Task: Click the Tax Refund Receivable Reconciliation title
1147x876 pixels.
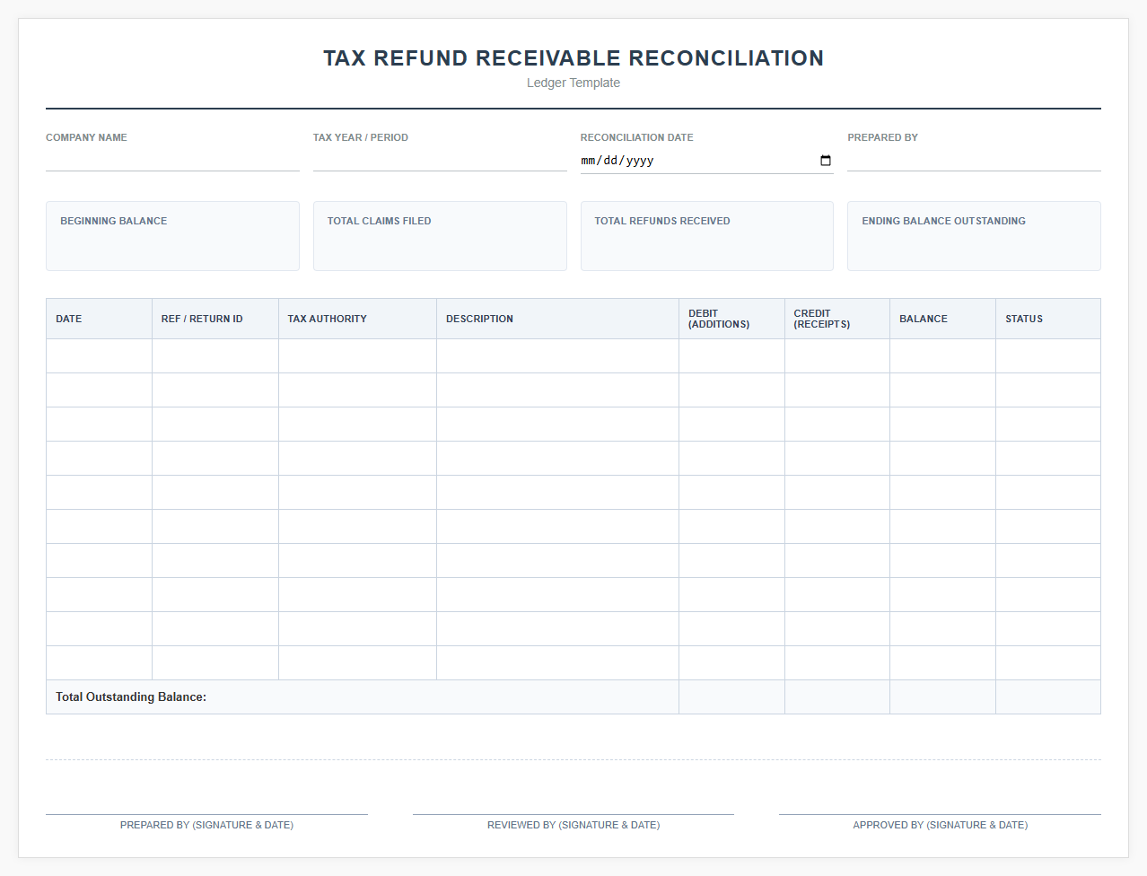Action: pyautogui.click(x=573, y=58)
